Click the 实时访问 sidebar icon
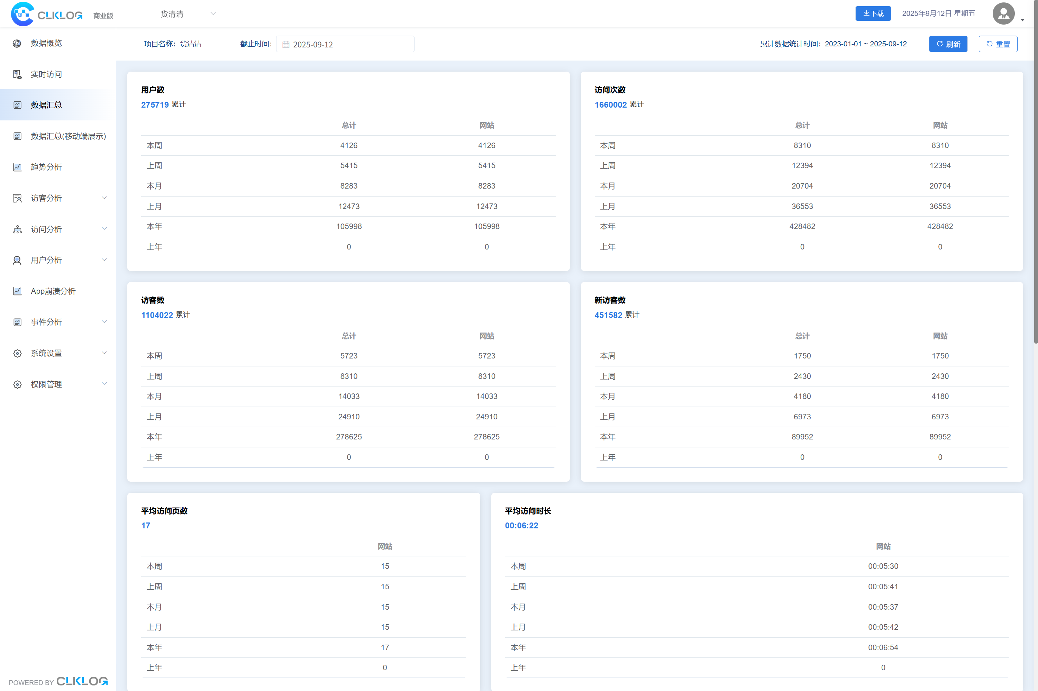This screenshot has height=691, width=1038. click(17, 74)
